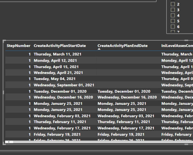
Task: Select end date 'Thursday, February 11, 2021'
Action: point(124,122)
